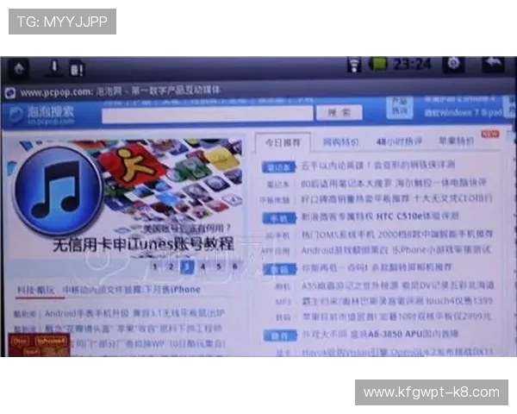The width and height of the screenshot is (517, 414).
Task: Show carousel slide 5
Action: pos(219,267)
